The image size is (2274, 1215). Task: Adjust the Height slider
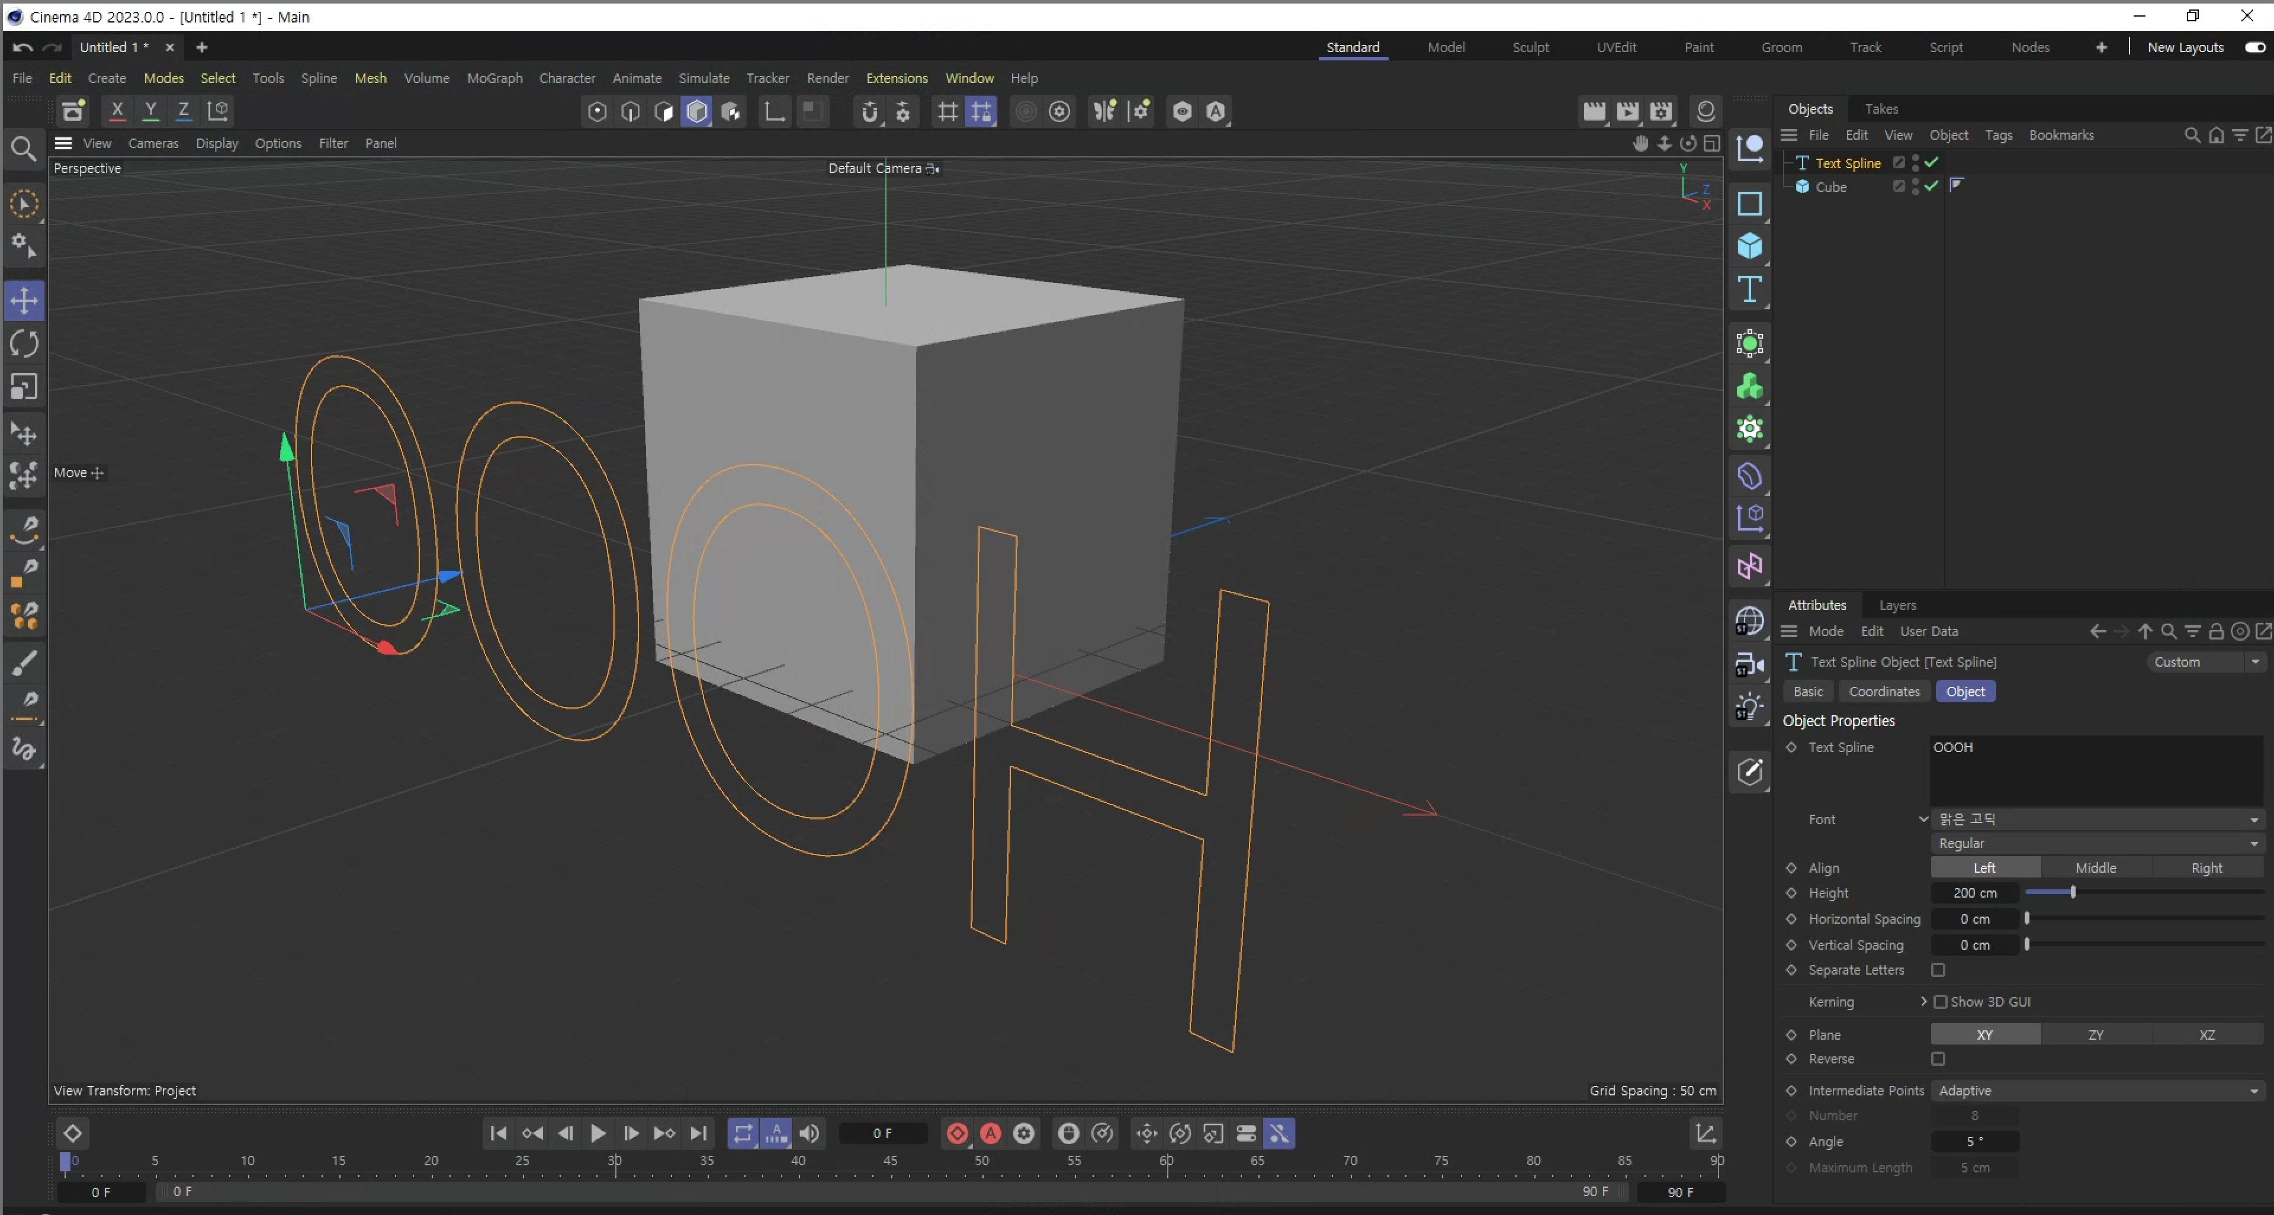tap(2072, 893)
